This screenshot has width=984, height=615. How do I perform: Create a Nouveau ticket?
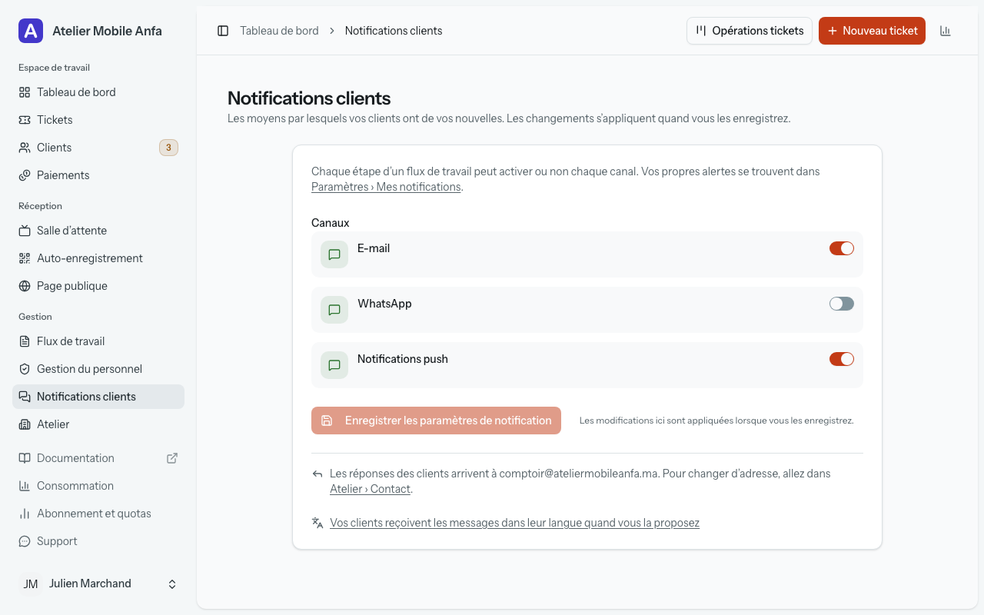[x=872, y=31]
